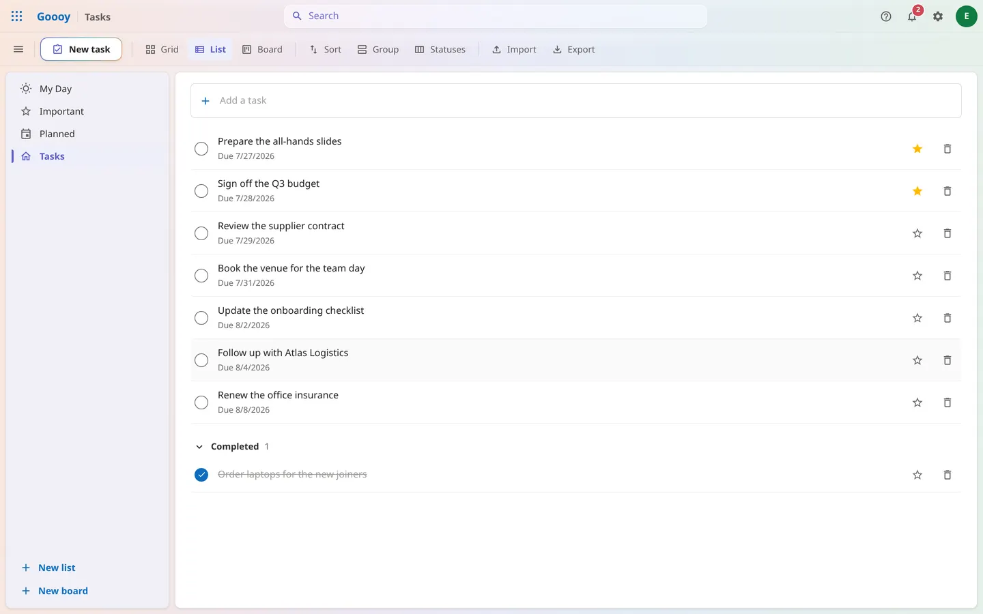
Task: Delete 'Review the supplier contract' task
Action: [948, 233]
